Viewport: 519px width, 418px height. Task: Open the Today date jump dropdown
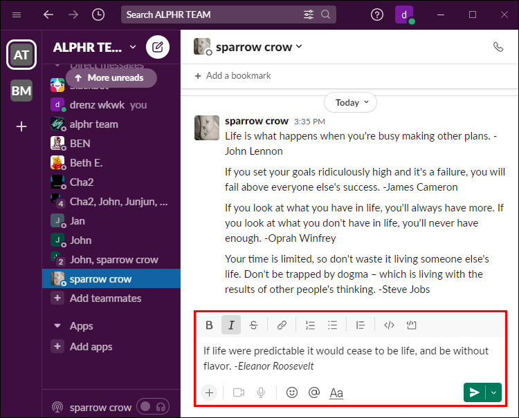coord(350,102)
